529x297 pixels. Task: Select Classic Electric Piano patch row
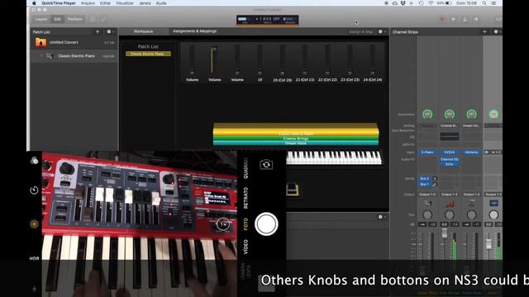pos(74,56)
